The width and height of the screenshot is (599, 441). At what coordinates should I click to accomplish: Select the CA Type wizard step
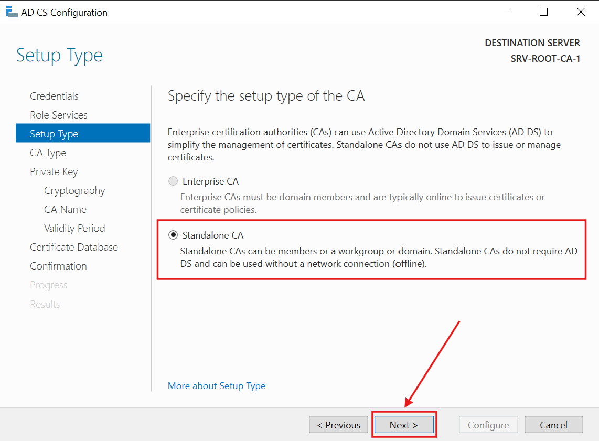48,153
